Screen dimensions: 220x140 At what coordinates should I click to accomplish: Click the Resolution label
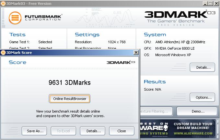tap(83, 42)
